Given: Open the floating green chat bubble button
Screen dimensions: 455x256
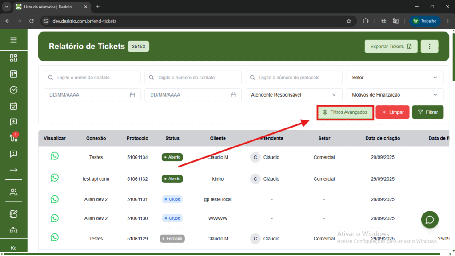Looking at the screenshot, I should pyautogui.click(x=430, y=220).
